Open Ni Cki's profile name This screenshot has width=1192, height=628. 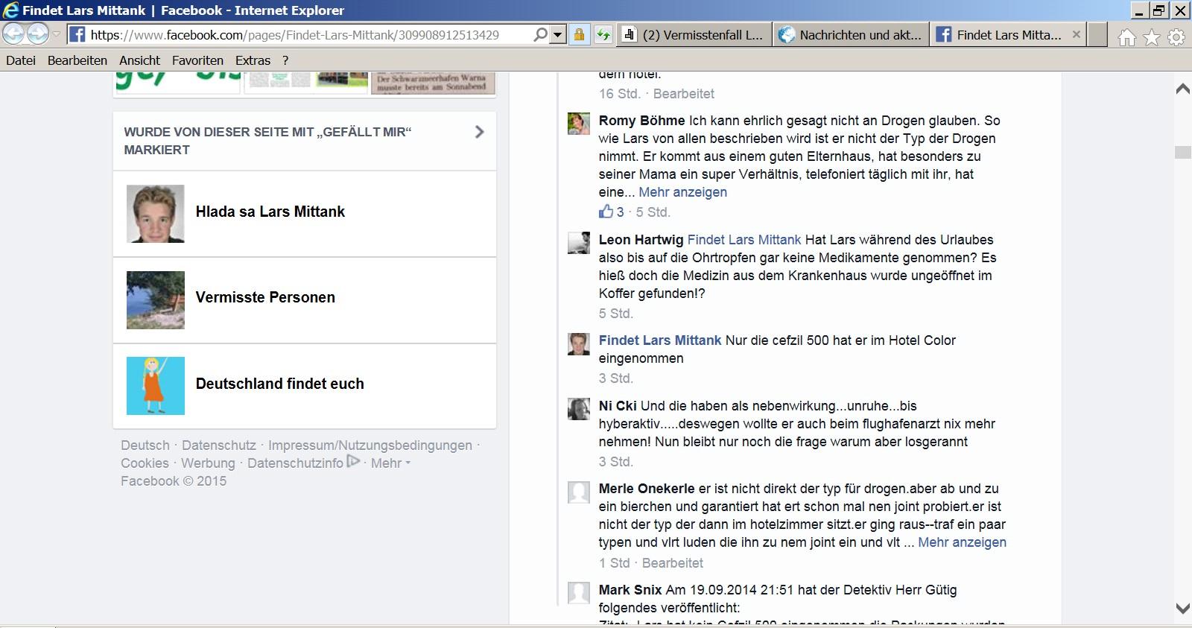click(x=618, y=406)
